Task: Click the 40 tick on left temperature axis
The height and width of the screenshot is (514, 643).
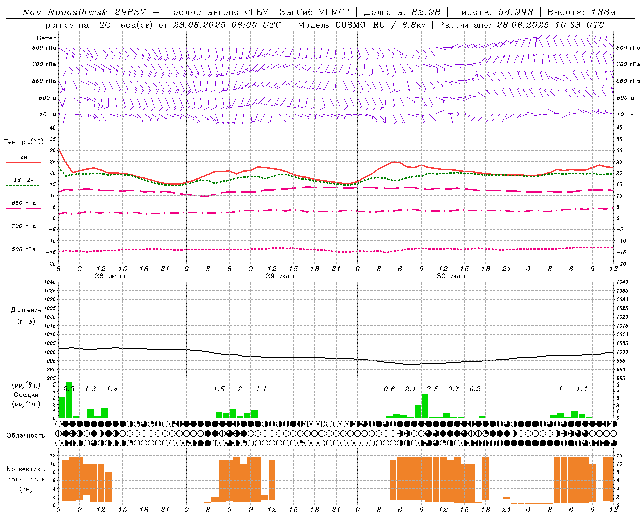Action: pos(53,127)
